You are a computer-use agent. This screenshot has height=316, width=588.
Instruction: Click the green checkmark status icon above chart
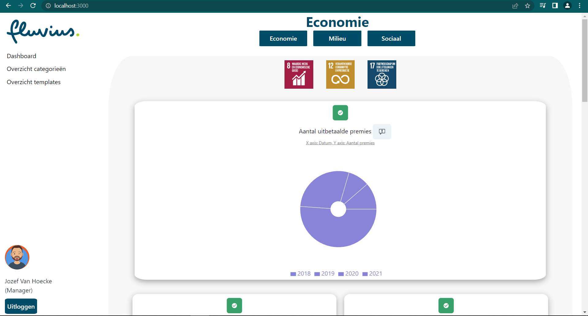click(340, 113)
